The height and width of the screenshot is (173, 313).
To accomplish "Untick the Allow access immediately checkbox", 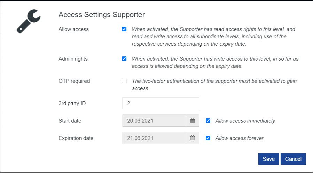I will click(208, 121).
